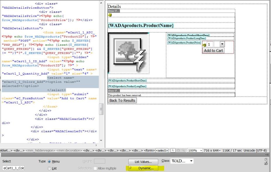The height and width of the screenshot is (172, 271).
Task: Click the <input type="submit" code line
Action: [68, 94]
